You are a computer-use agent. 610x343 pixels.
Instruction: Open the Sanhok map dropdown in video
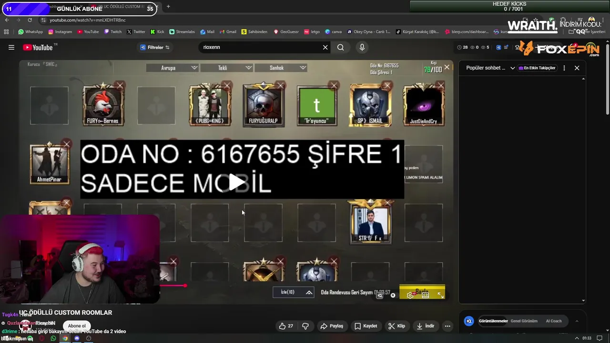click(281, 68)
